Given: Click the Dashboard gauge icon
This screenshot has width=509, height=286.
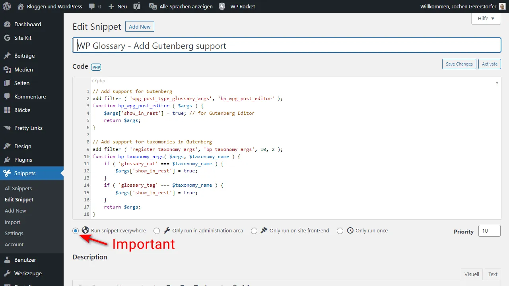Looking at the screenshot, I should [7, 24].
